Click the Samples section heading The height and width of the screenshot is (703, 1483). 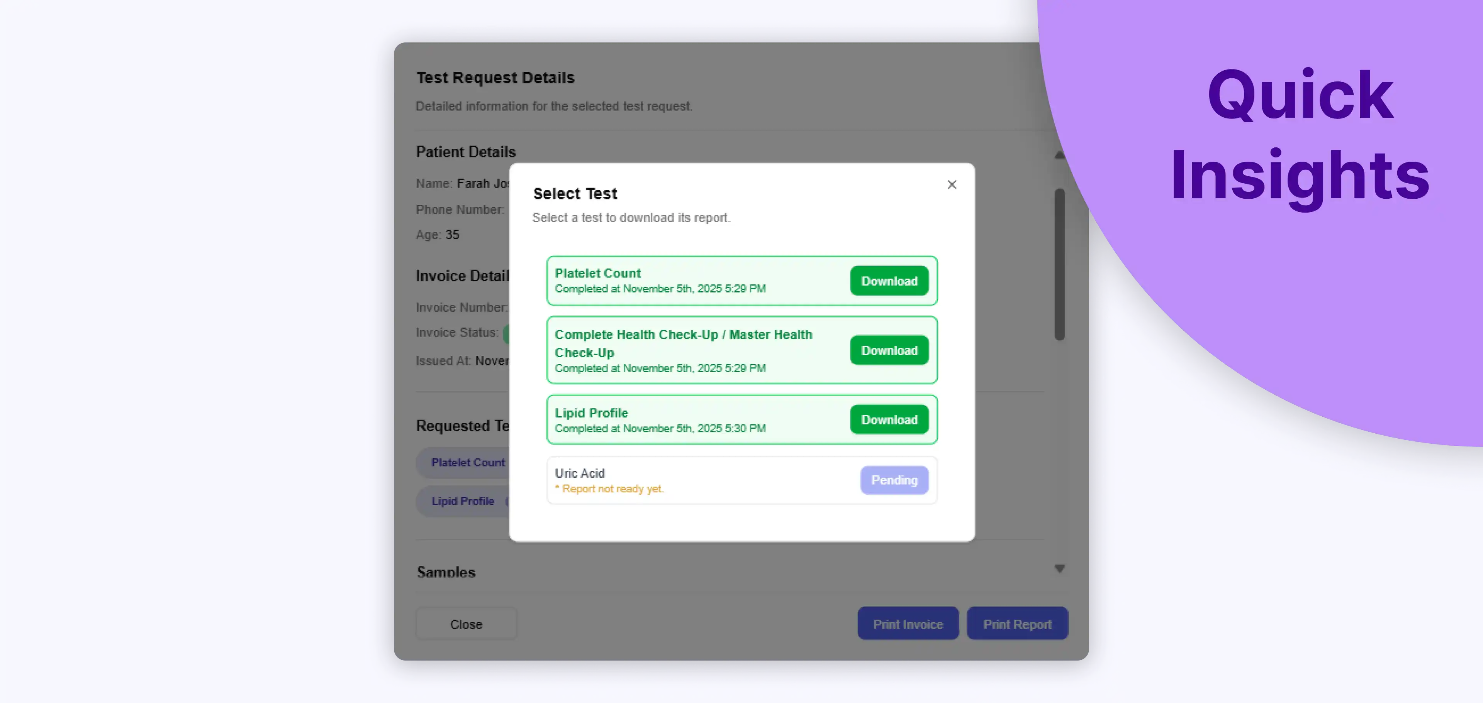446,572
